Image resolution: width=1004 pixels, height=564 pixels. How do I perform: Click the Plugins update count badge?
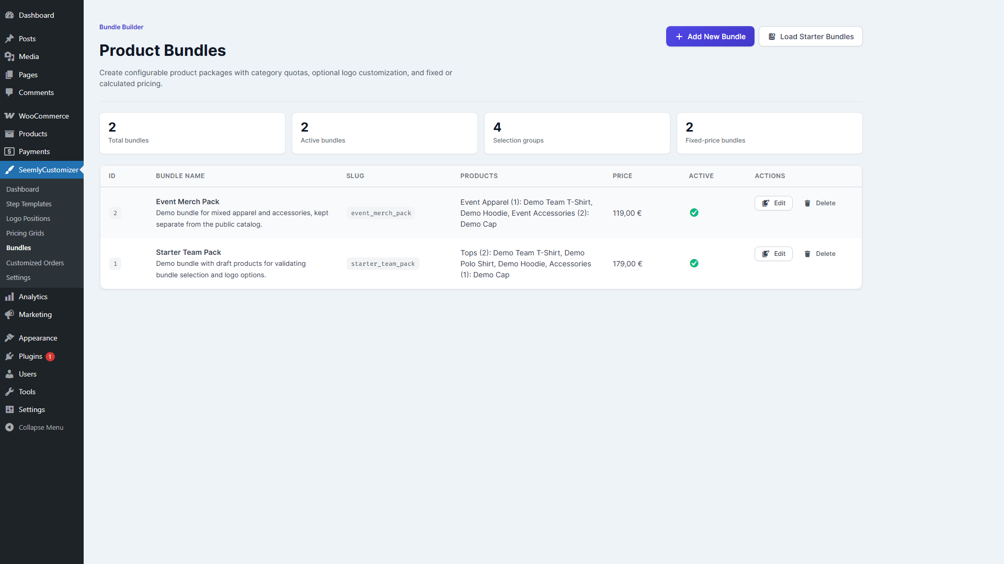50,357
